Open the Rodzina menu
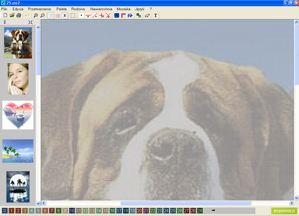The height and width of the screenshot is (216, 299). [78, 9]
